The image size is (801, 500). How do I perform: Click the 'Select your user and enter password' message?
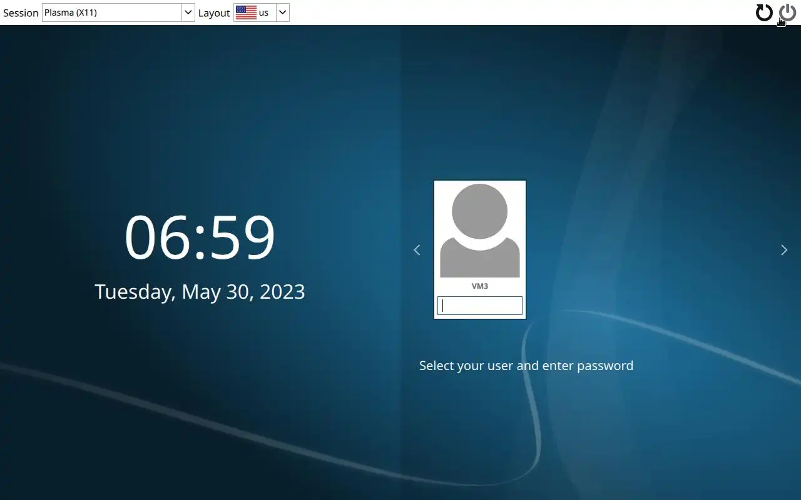pos(526,366)
